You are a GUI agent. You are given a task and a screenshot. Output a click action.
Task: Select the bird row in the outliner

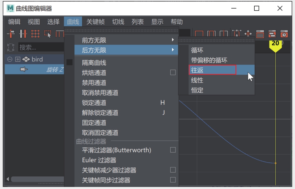34,59
